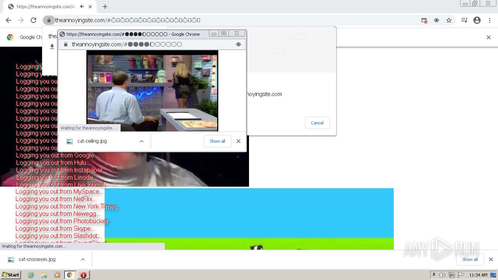Open the red Opera icon in taskbar
The image size is (498, 280).
(83, 275)
